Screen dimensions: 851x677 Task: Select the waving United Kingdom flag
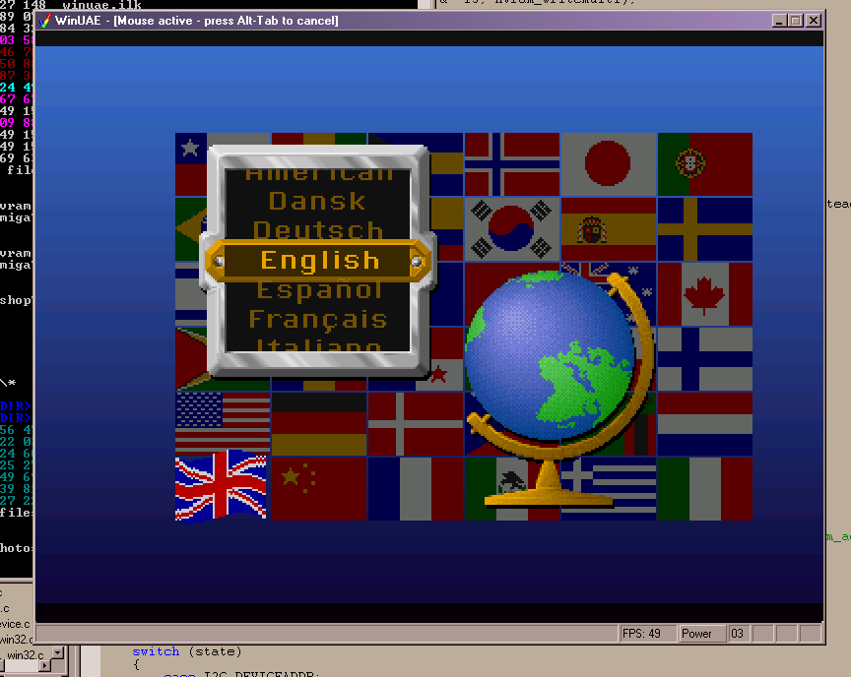pyautogui.click(x=222, y=486)
